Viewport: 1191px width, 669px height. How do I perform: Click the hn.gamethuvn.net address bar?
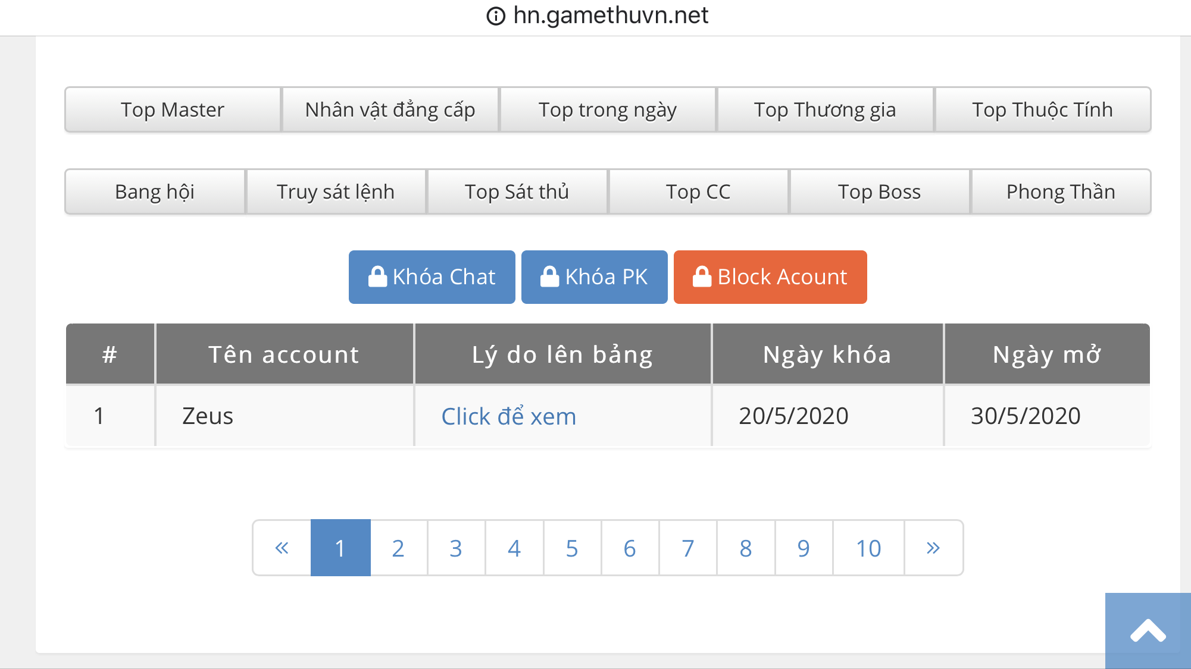click(610, 16)
